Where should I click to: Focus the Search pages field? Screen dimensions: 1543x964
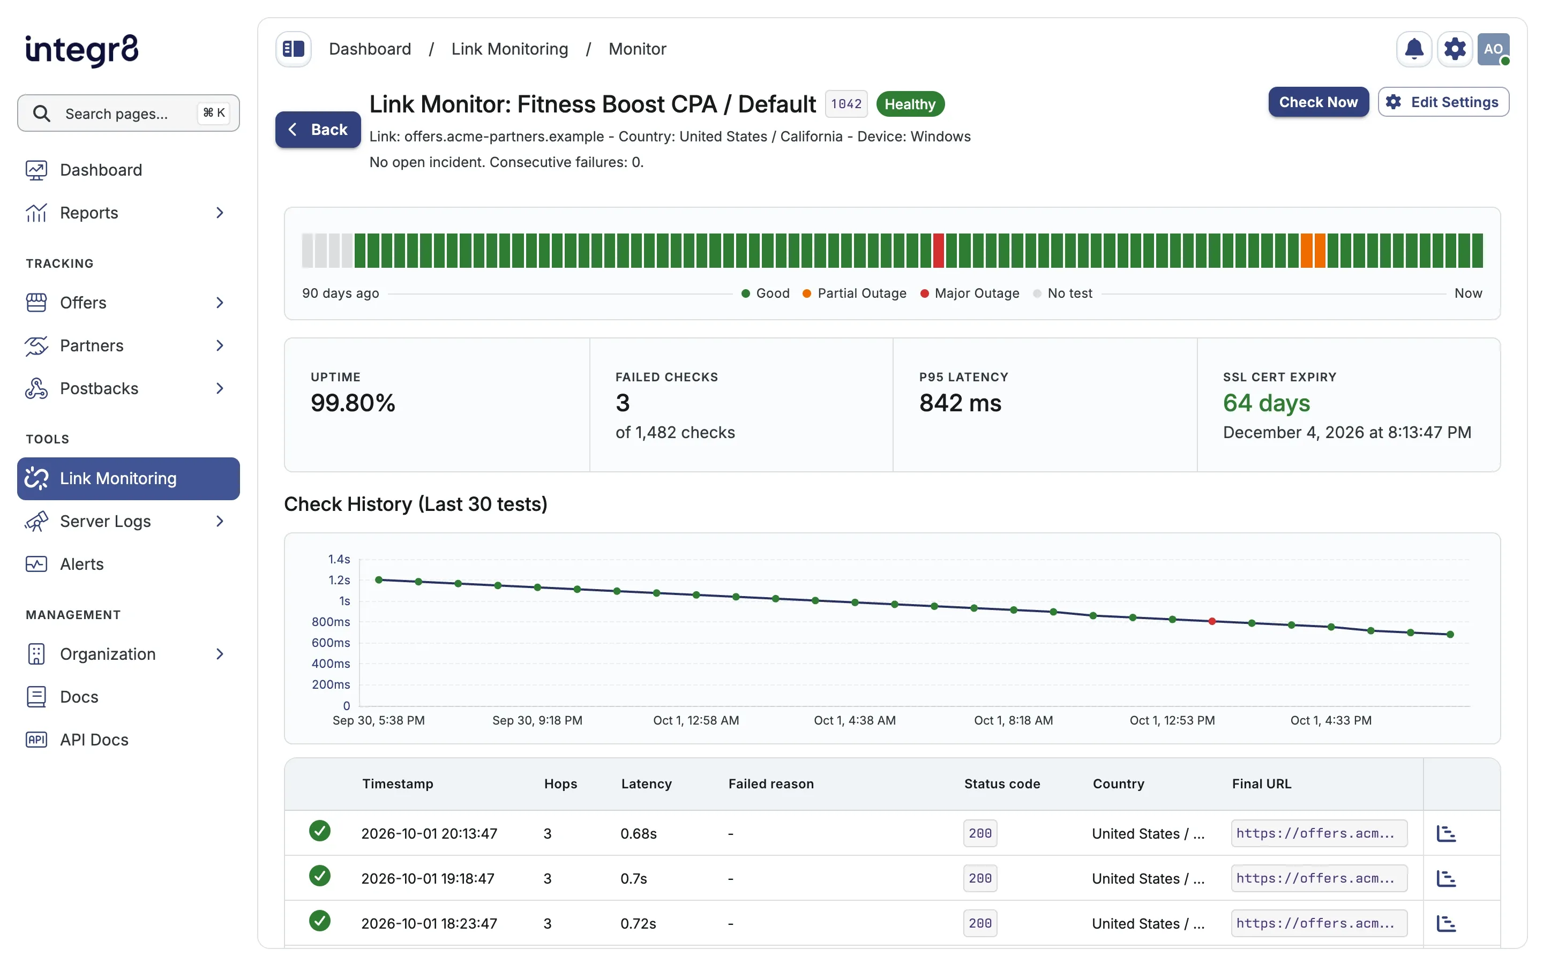tap(128, 114)
